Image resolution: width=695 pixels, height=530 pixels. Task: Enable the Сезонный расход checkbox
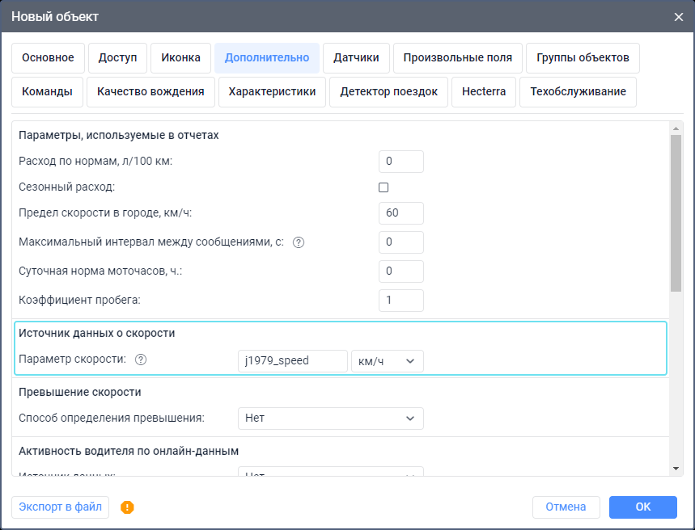[x=384, y=187]
